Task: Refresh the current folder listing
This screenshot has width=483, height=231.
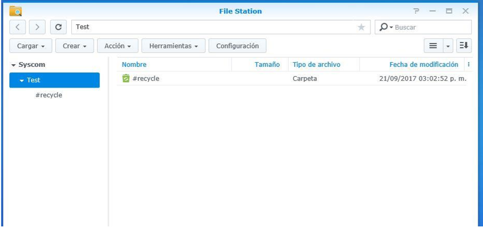Action: click(58, 27)
